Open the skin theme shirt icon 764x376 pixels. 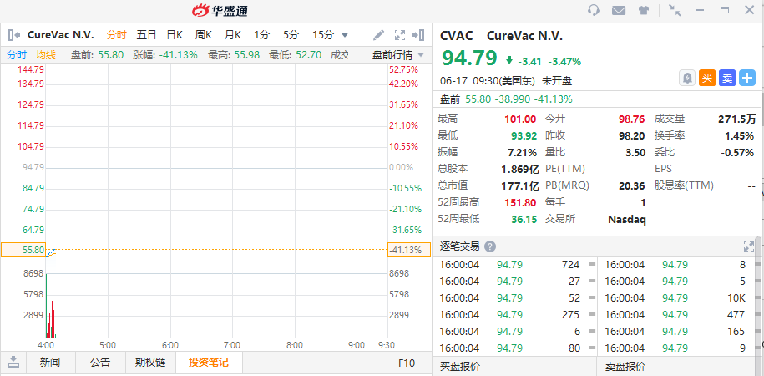tap(644, 10)
